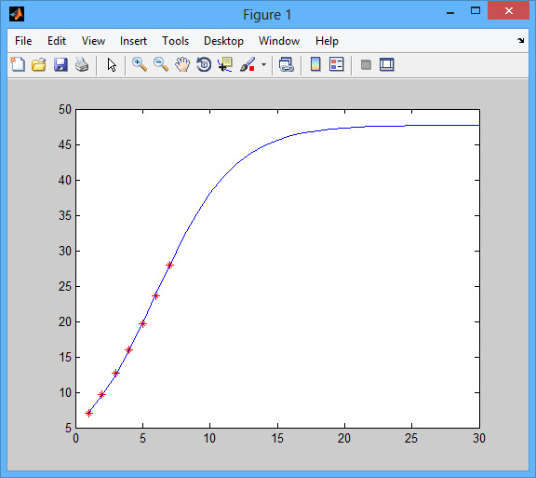536x478 pixels.
Task: Enable the Rotate 3D tool
Action: click(204, 64)
